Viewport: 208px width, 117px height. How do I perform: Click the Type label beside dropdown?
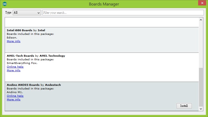[x=8, y=12]
